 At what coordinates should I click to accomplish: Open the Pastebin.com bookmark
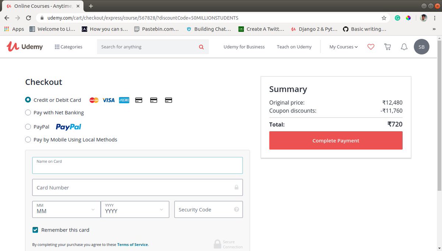click(x=157, y=29)
